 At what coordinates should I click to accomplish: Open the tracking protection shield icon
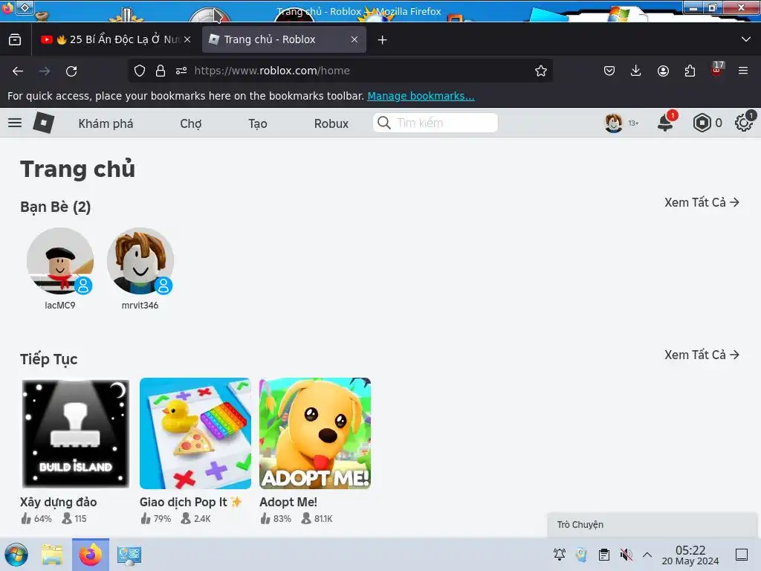140,71
